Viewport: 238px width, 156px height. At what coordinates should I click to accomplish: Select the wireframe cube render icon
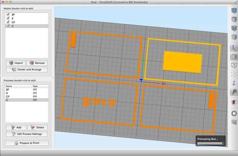click(234, 65)
